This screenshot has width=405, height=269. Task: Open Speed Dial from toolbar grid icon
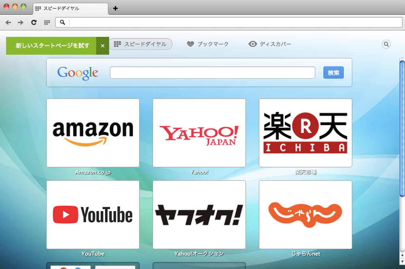coord(47,22)
